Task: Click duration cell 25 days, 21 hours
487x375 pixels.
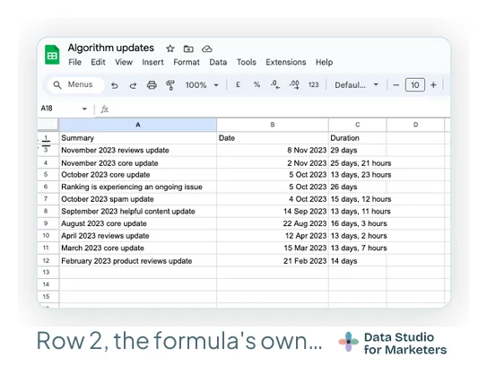Action: pyautogui.click(x=358, y=162)
